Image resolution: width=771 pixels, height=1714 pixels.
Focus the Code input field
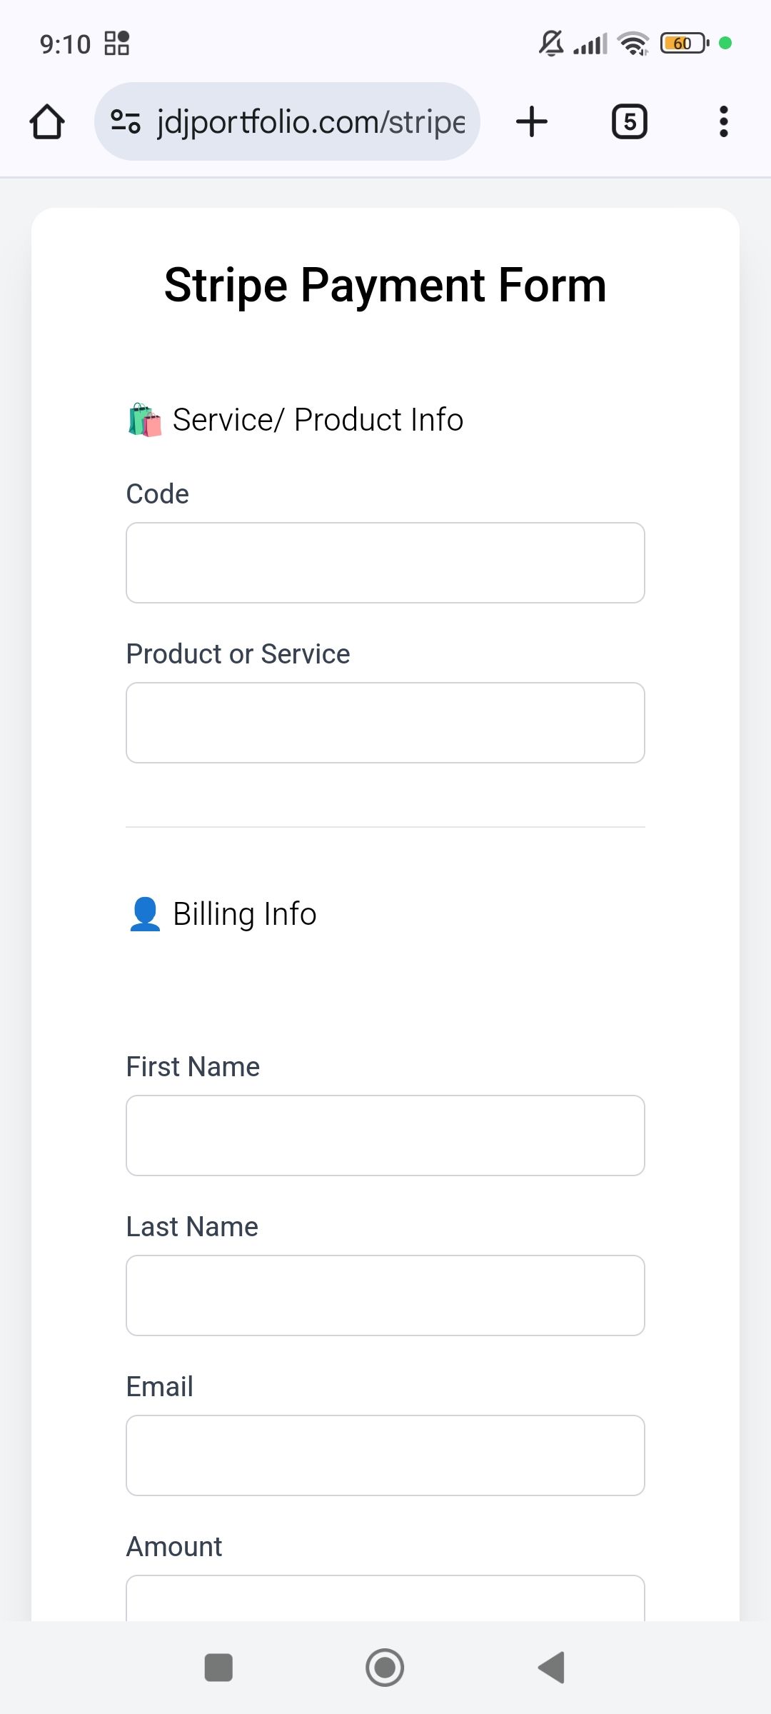point(385,563)
